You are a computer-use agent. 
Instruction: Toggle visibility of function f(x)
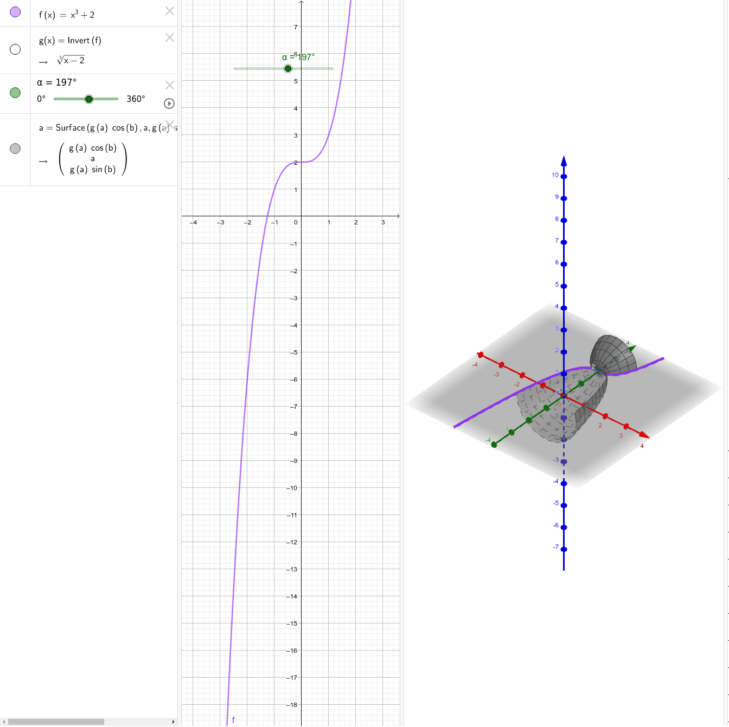click(x=15, y=12)
